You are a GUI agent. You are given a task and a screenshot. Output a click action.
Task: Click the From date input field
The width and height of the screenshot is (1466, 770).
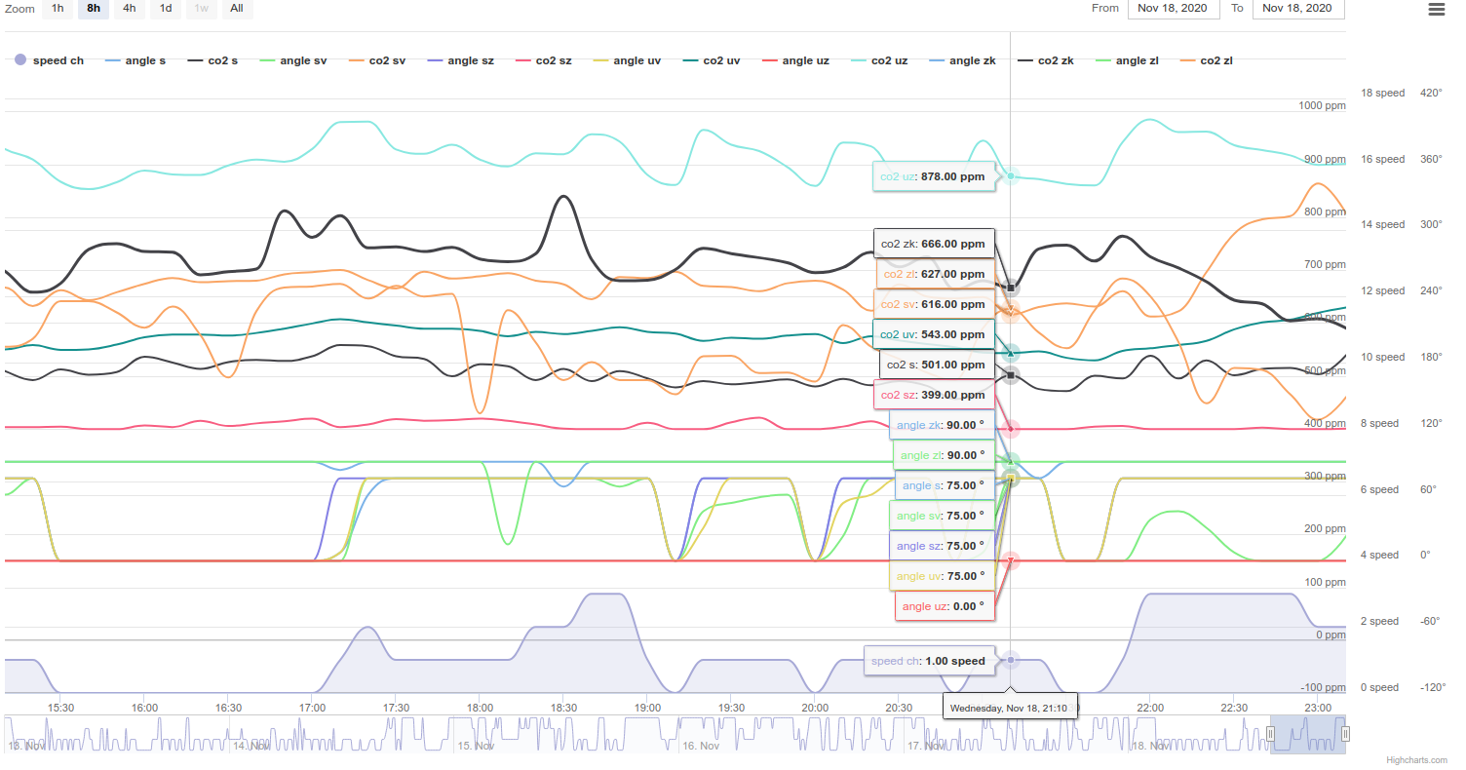pyautogui.click(x=1173, y=9)
